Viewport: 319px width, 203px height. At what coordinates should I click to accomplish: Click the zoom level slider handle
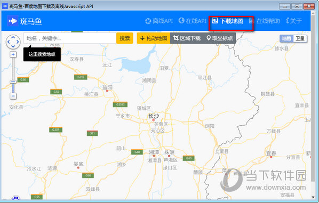pos(13,82)
